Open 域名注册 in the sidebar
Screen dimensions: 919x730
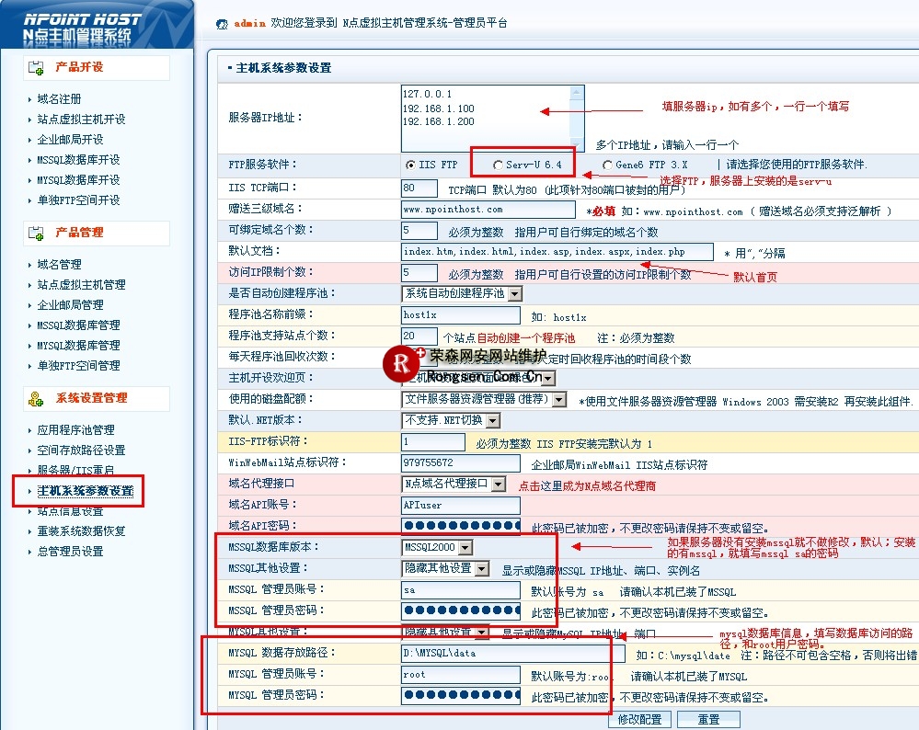coord(59,99)
